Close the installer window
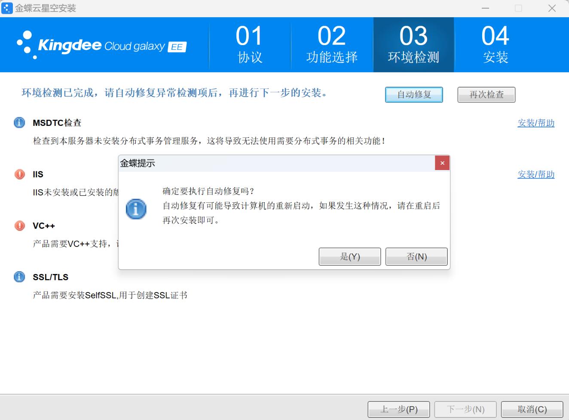Image resolution: width=569 pixels, height=420 pixels. pos(552,8)
